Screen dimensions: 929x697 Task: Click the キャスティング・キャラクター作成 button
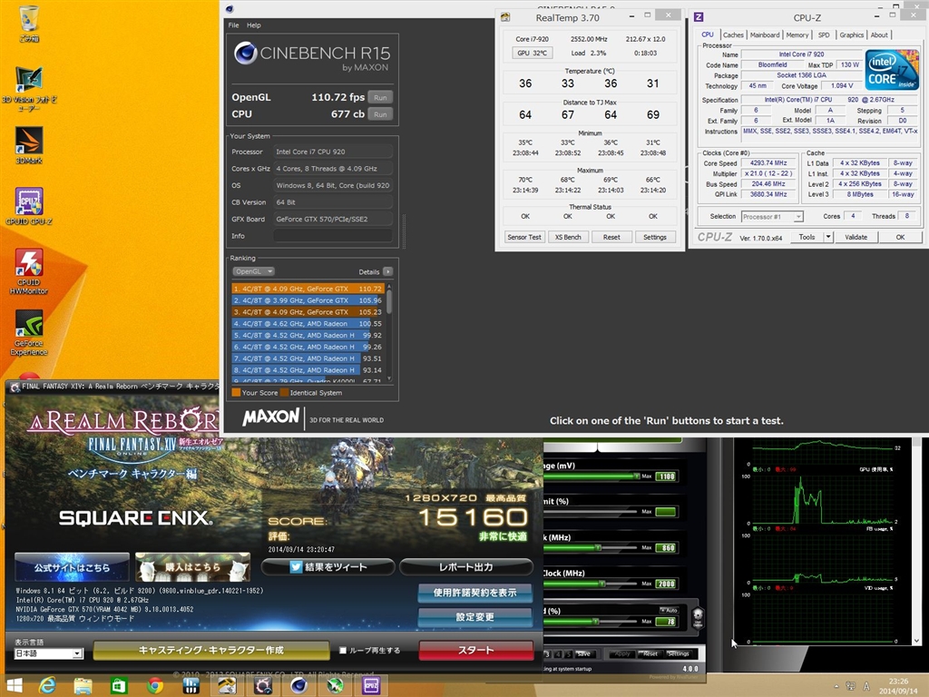coord(210,650)
